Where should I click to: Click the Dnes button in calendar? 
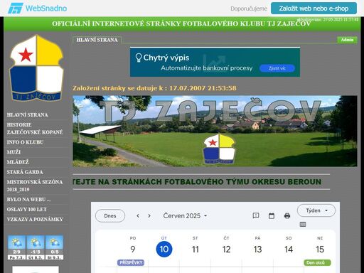(110, 216)
